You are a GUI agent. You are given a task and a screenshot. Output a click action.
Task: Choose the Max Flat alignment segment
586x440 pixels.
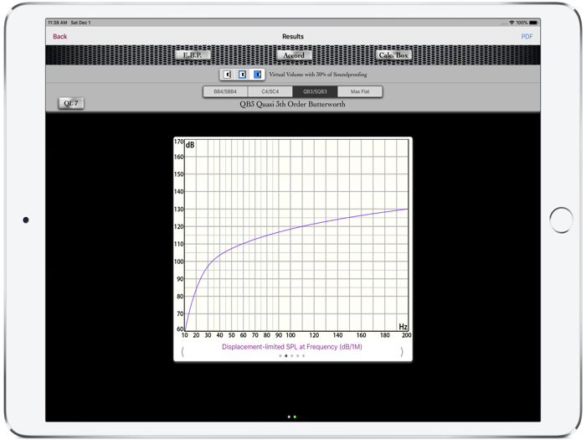click(360, 92)
